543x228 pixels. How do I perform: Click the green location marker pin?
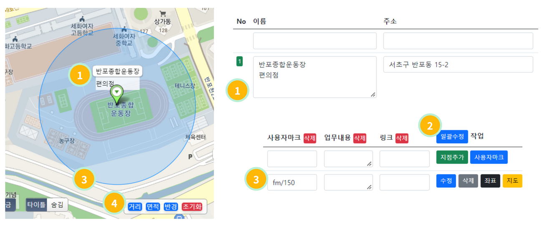point(117,93)
